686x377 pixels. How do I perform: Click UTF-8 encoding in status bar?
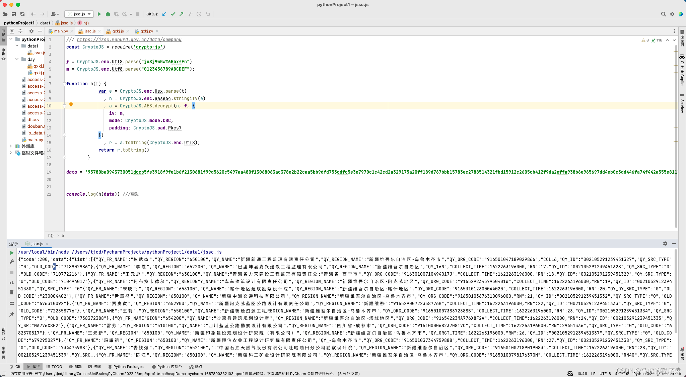(x=605, y=374)
